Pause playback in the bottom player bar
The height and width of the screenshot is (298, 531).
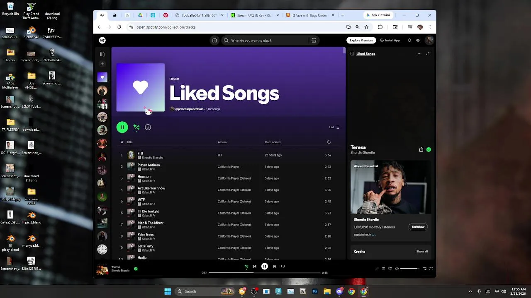tap(265, 267)
